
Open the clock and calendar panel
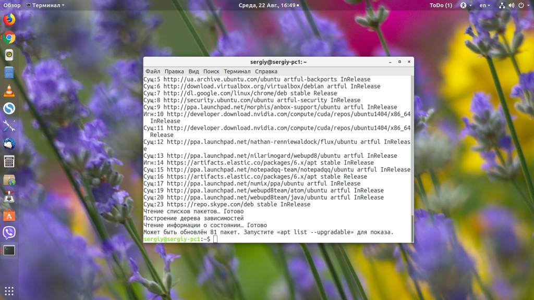[x=269, y=5]
